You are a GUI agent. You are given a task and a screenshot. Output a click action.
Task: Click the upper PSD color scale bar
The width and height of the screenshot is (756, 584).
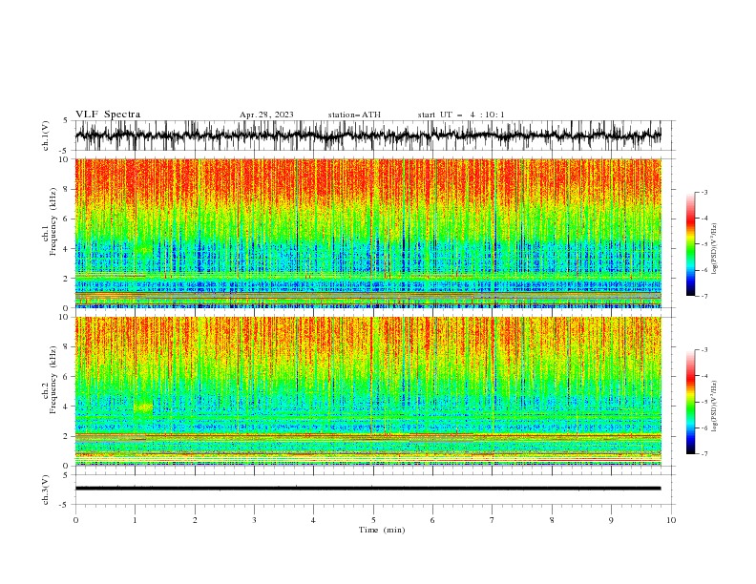(691, 244)
